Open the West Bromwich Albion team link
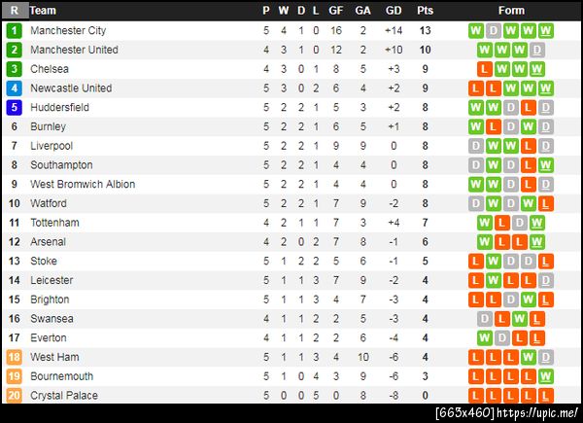The width and height of the screenshot is (583, 423). [x=83, y=184]
